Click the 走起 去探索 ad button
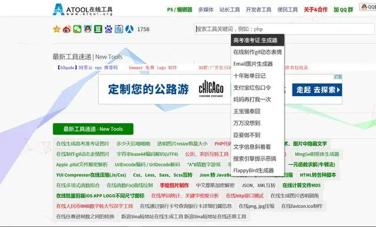Image resolution: width=376 pixels, height=227 pixels. (317, 90)
